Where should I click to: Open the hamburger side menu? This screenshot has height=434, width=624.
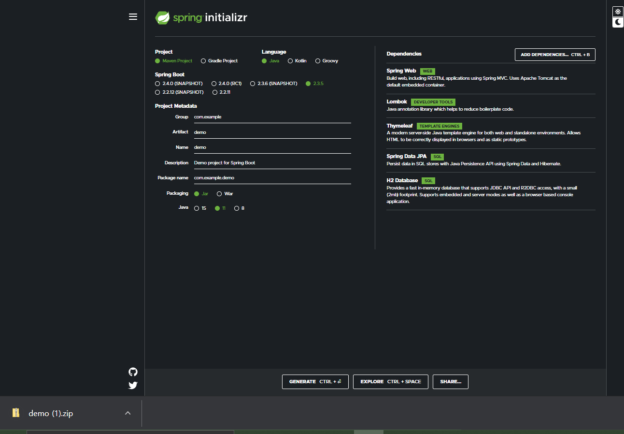pos(133,17)
